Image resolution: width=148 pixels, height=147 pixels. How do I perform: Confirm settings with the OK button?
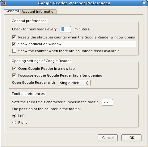click(131, 138)
